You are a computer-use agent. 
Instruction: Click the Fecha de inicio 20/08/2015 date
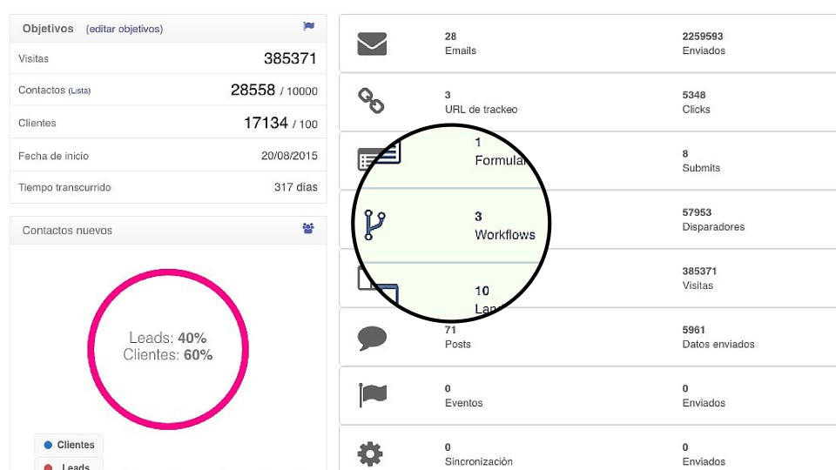[x=289, y=156]
